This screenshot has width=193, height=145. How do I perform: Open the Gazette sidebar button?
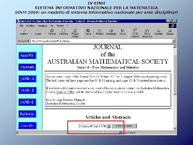tap(27, 126)
